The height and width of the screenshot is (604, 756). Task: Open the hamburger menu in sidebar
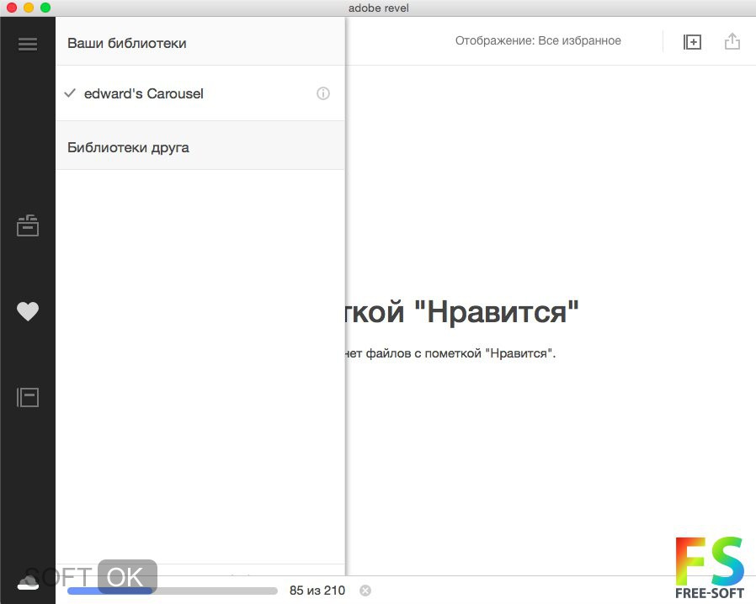point(28,44)
